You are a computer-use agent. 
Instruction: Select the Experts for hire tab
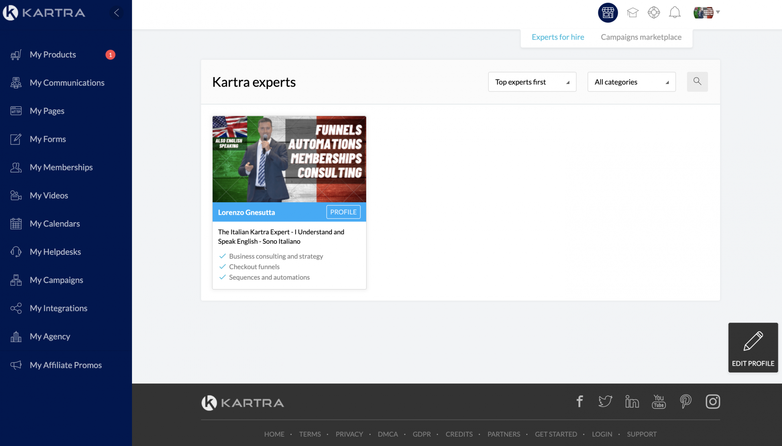(558, 37)
